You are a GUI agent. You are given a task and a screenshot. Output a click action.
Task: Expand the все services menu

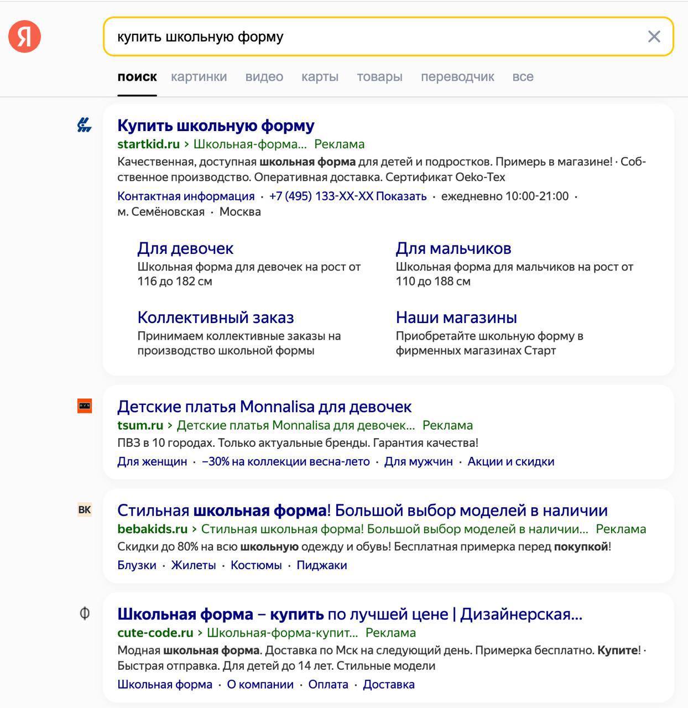523,77
